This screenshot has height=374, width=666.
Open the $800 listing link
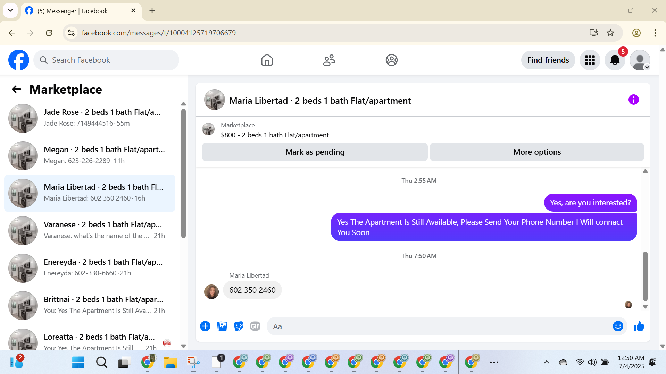(275, 135)
